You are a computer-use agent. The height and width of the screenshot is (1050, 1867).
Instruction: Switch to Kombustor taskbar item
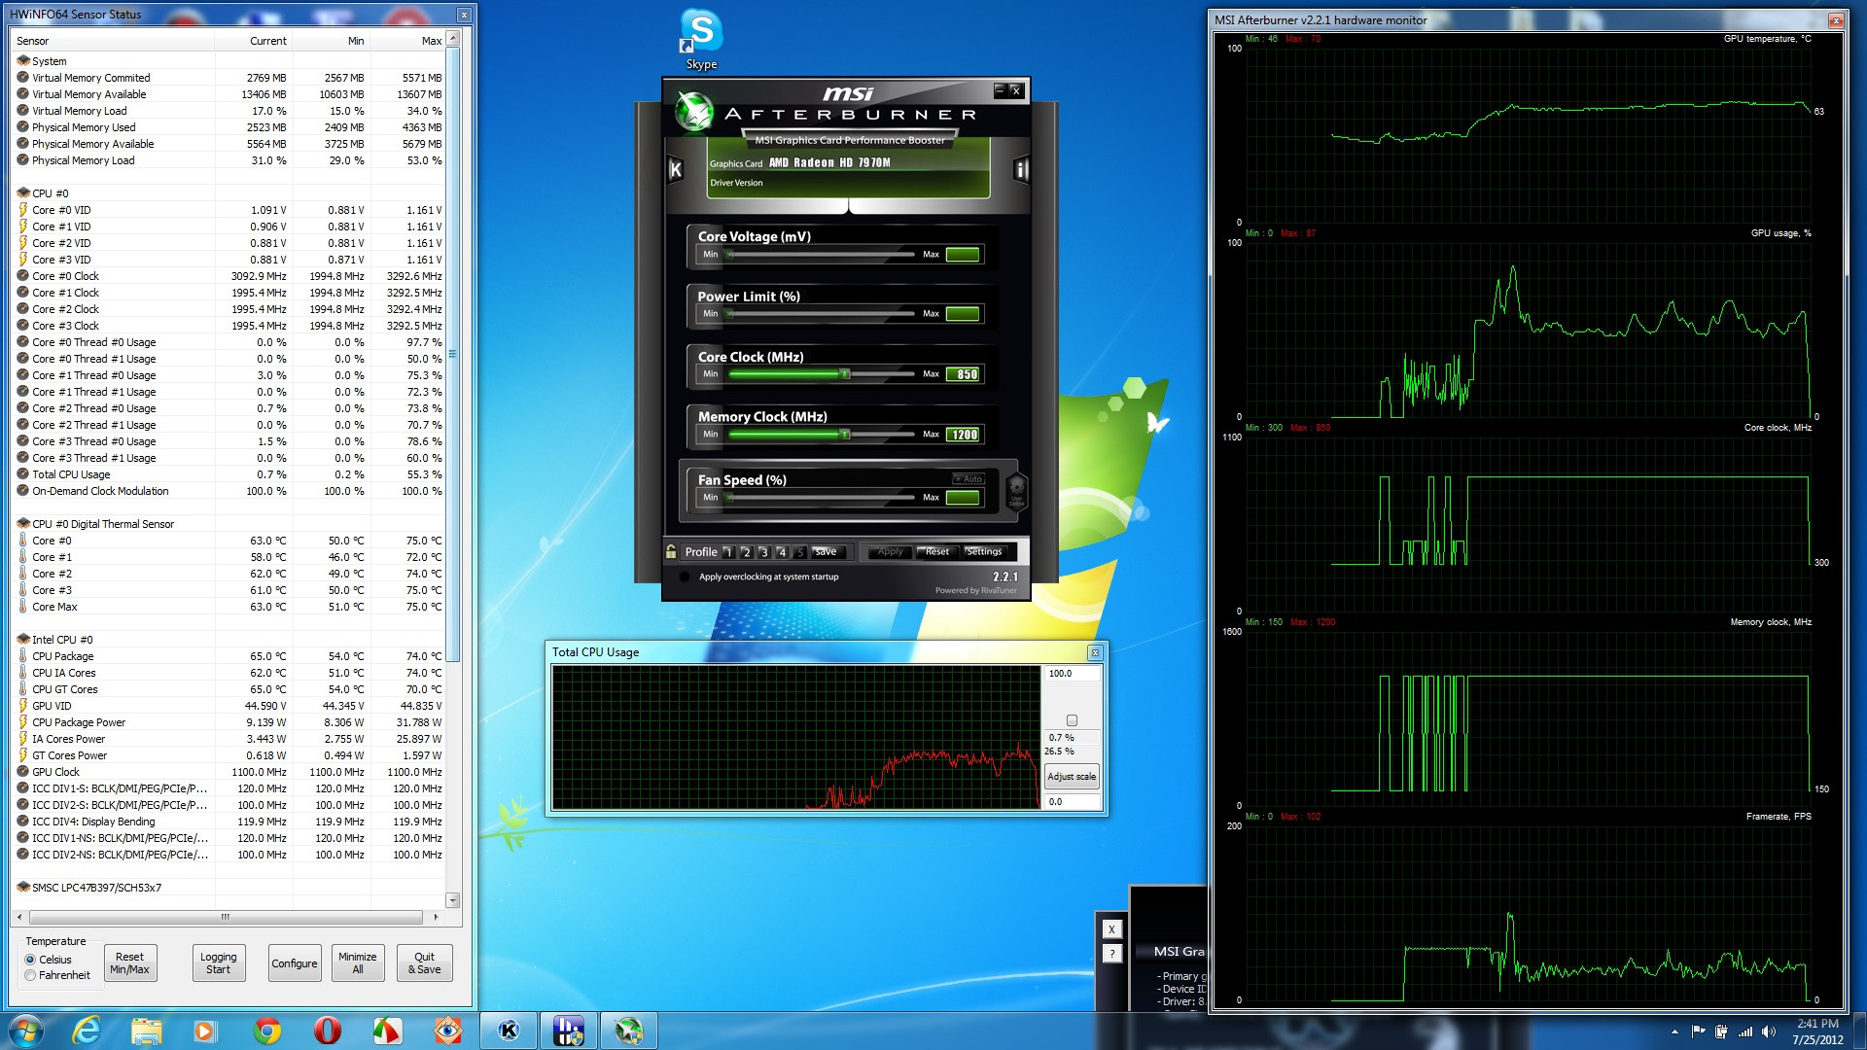[509, 1031]
